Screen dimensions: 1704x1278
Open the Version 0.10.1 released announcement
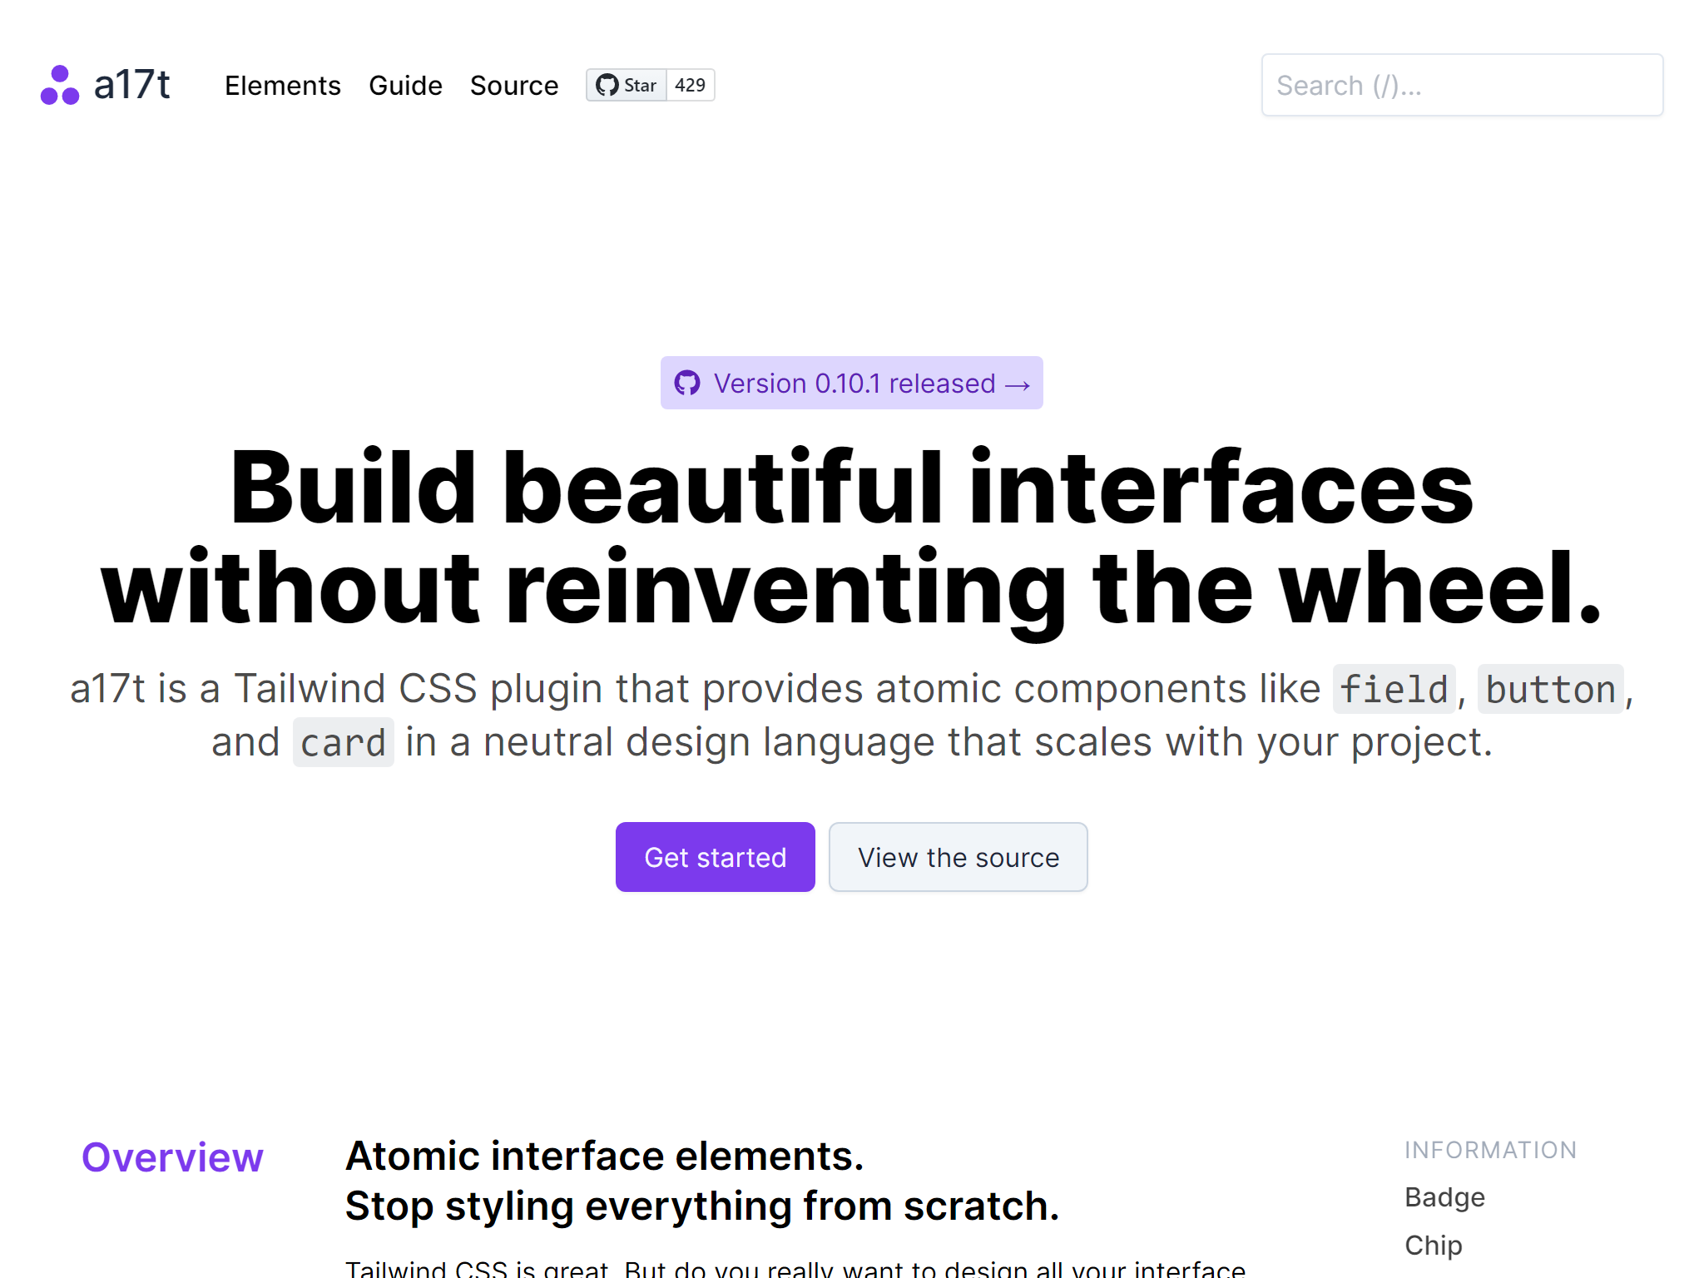coord(852,383)
